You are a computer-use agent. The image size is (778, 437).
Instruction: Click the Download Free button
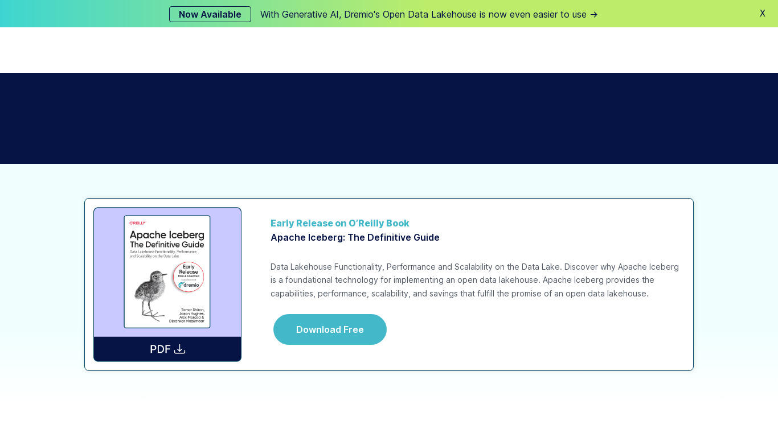pos(330,329)
